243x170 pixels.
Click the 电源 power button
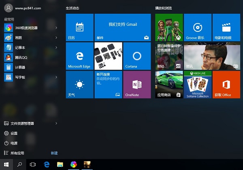[14, 143]
